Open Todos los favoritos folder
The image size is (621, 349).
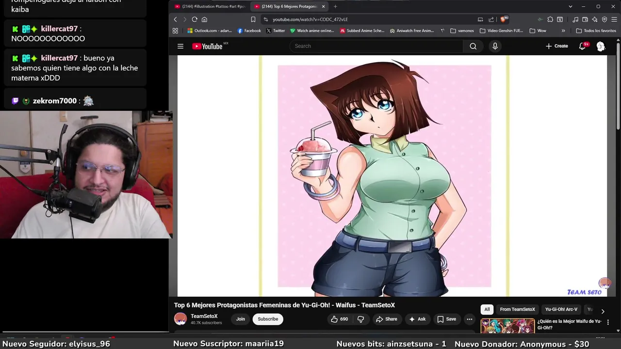coord(596,31)
